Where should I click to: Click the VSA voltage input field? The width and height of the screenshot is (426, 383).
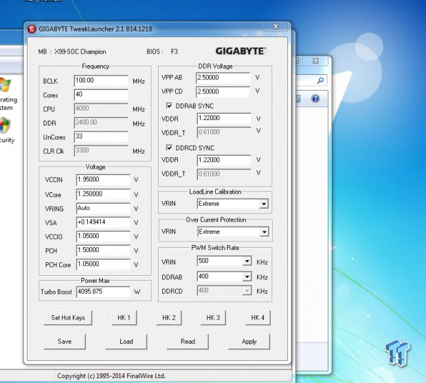point(103,222)
